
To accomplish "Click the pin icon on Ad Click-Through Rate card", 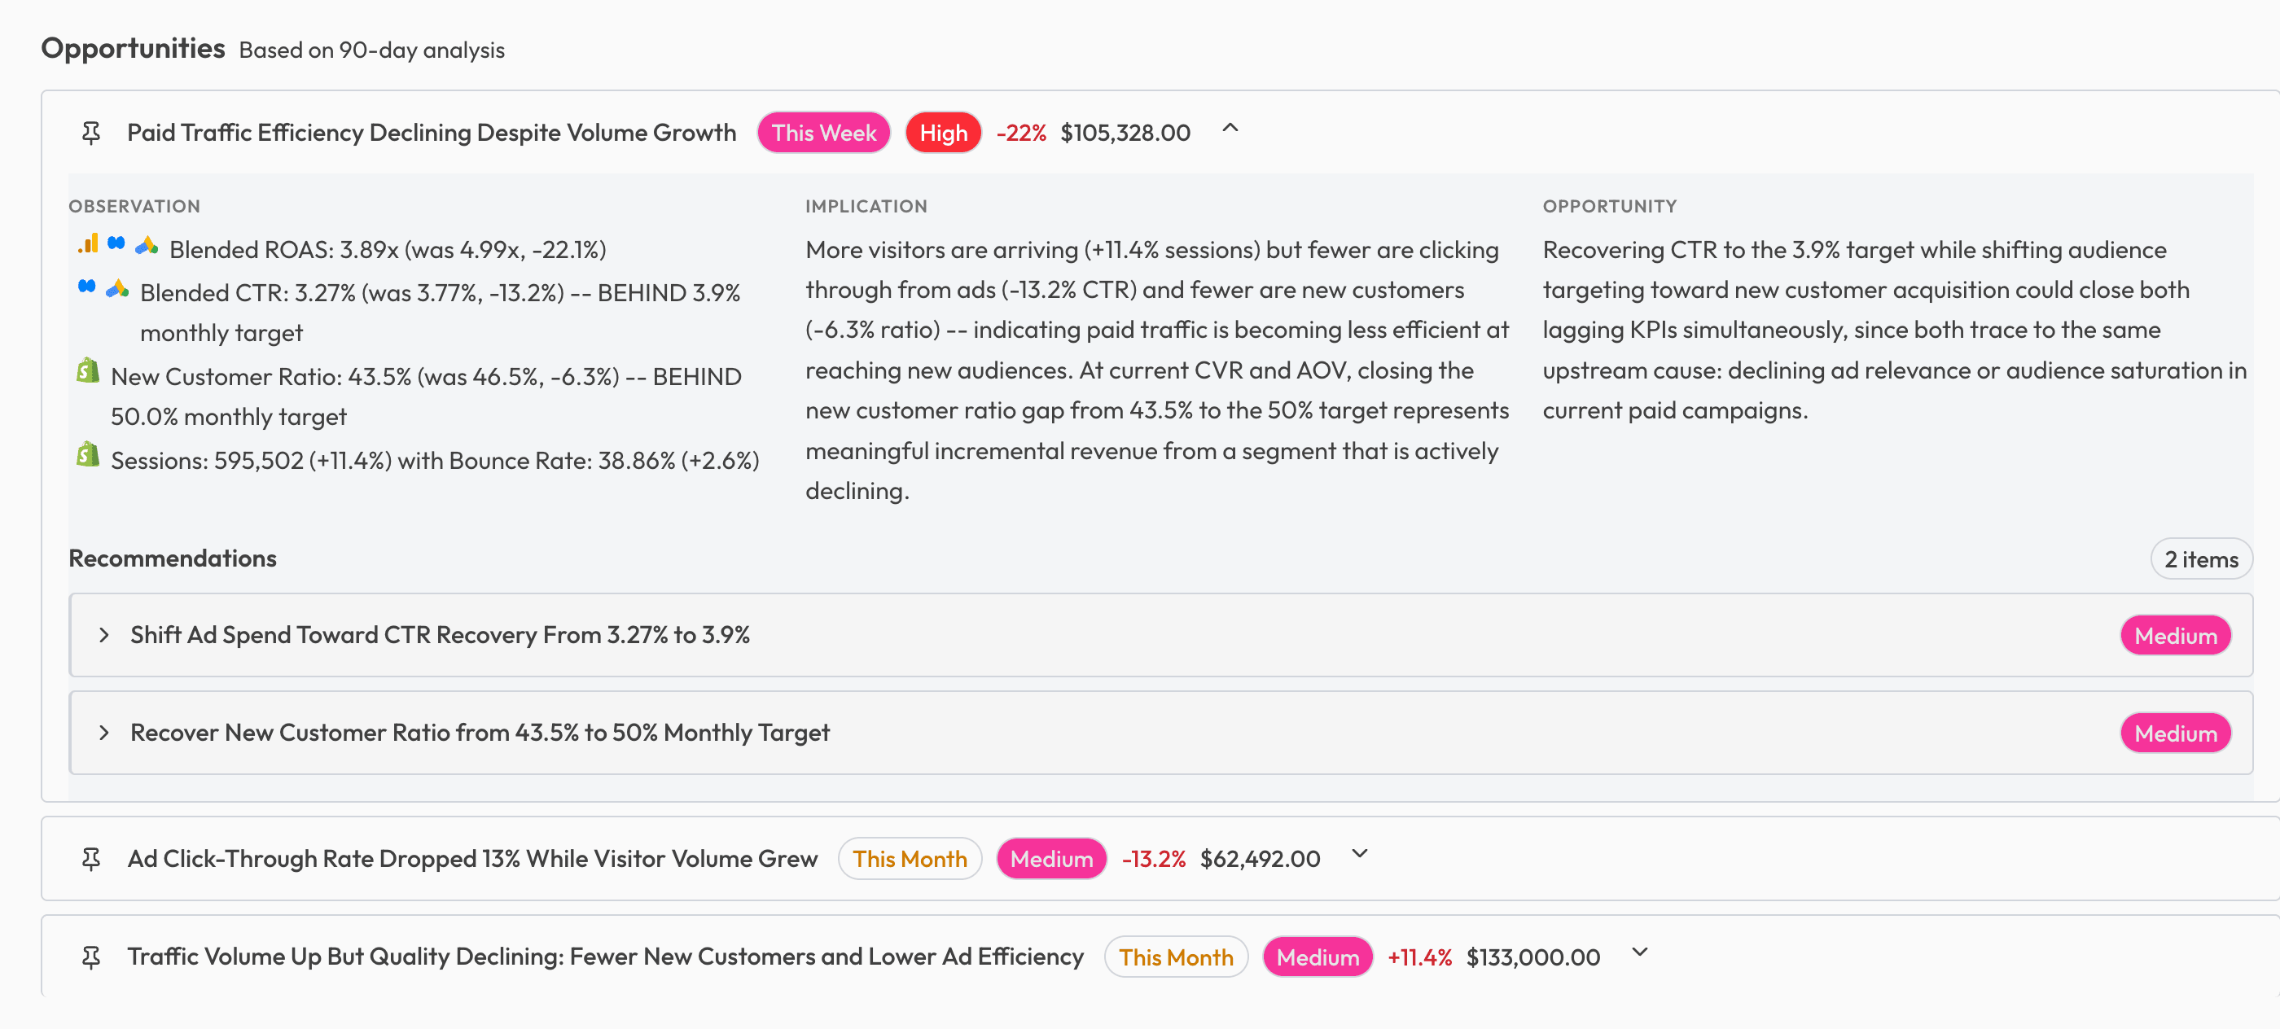I will click(91, 857).
